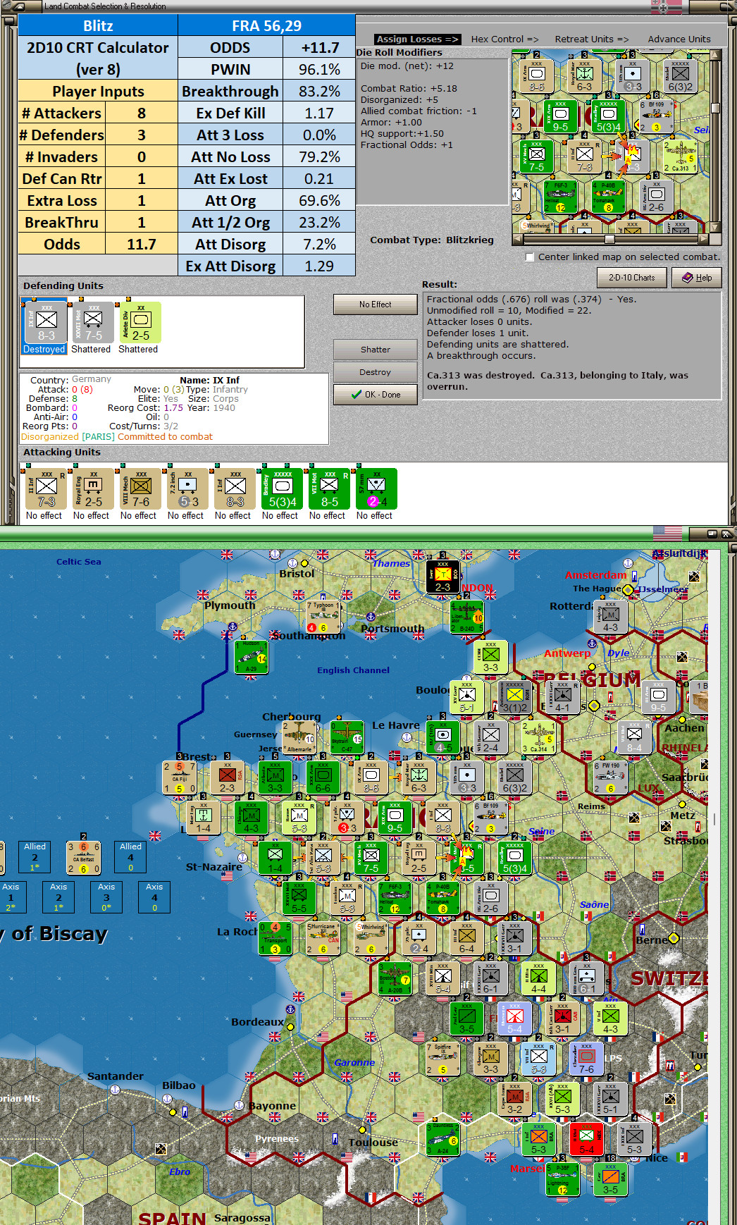The image size is (737, 1225).
Task: Select CA Belfast cruiser counter on main map
Action: point(83,857)
